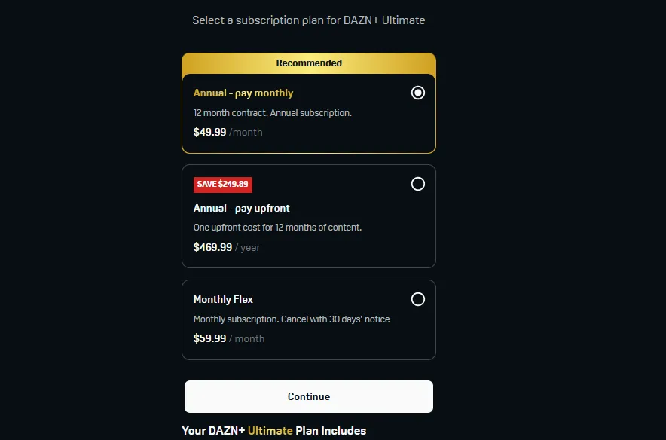This screenshot has width=666, height=440.
Task: Pick the Monthly Flex radio button
Action: [418, 299]
